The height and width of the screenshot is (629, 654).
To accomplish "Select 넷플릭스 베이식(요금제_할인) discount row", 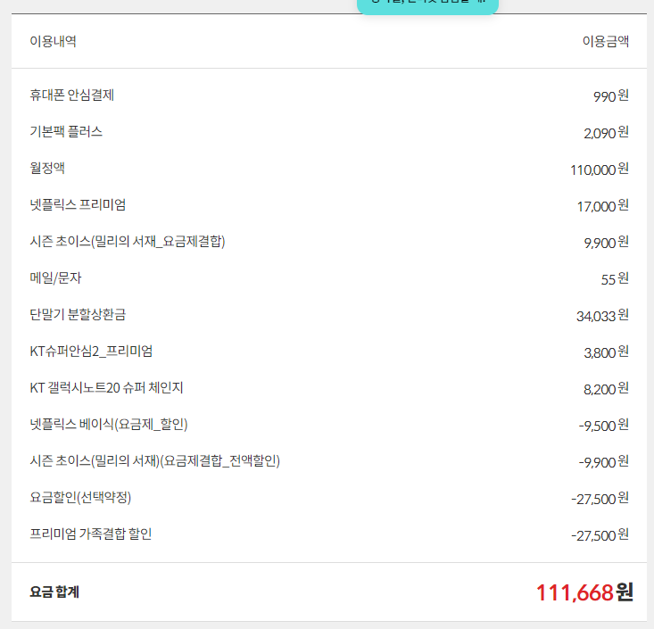I will coord(108,425).
